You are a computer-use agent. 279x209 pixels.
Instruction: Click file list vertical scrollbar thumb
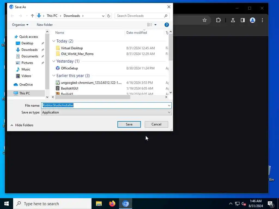tap(171, 47)
